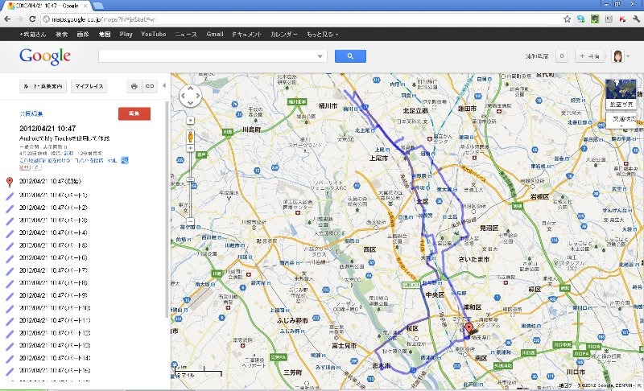644x391 pixels.
Task: Open カレンダー from the black bar
Action: [284, 35]
